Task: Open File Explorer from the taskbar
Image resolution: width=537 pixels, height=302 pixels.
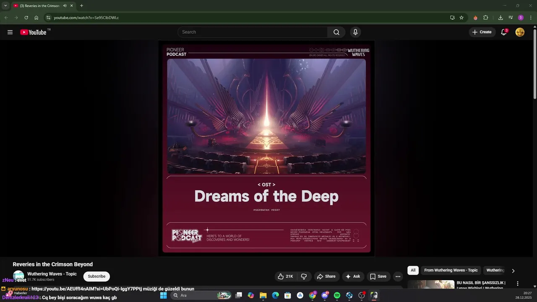Action: (x=263, y=295)
